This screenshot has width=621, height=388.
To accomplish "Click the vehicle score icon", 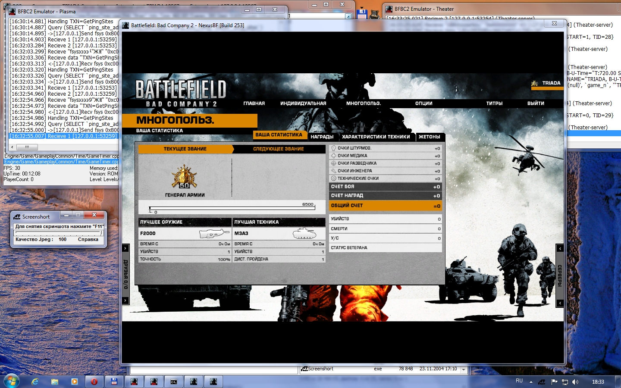I will pyautogui.click(x=333, y=178).
